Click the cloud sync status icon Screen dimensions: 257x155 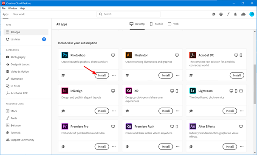(243, 14)
